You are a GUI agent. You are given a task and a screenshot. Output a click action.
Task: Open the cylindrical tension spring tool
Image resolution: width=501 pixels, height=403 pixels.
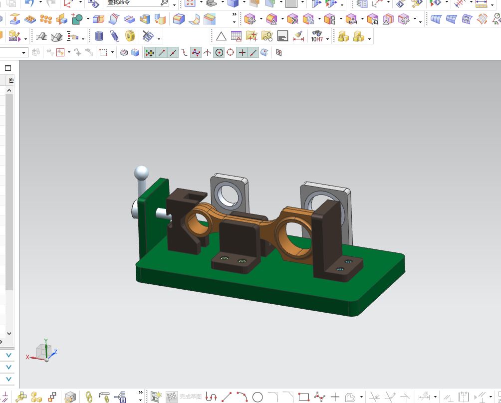(x=115, y=36)
